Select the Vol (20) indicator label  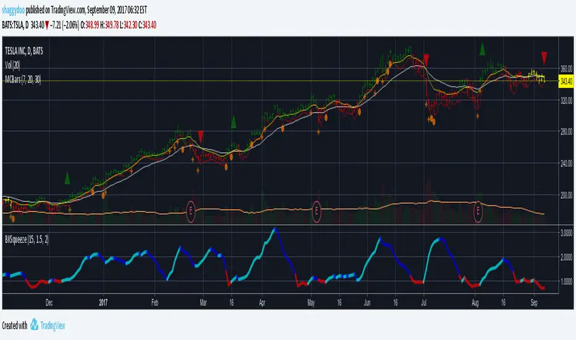(x=12, y=66)
